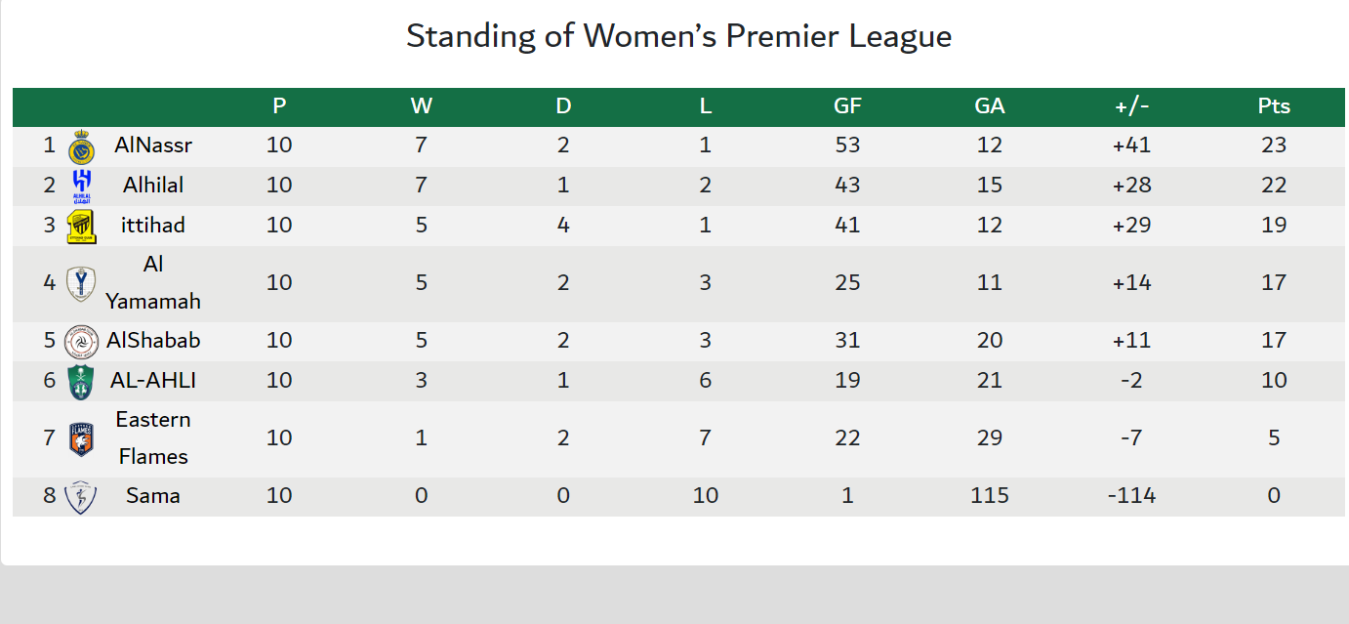The image size is (1349, 624).
Task: Click the W wins column header
Action: 421,106
